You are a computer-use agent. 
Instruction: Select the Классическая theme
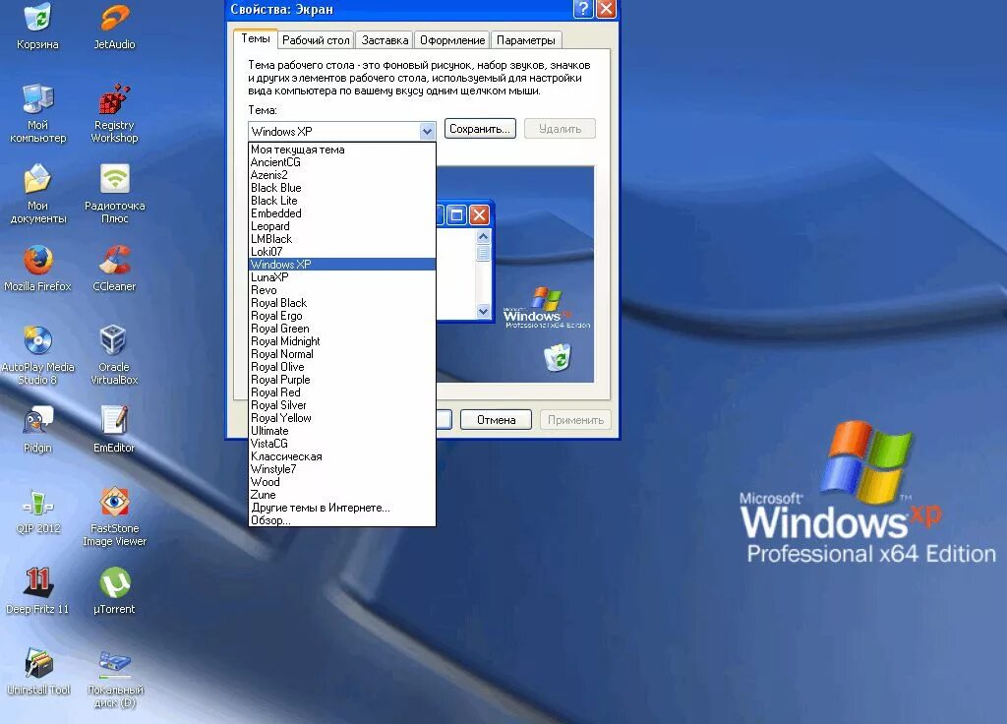[341, 456]
